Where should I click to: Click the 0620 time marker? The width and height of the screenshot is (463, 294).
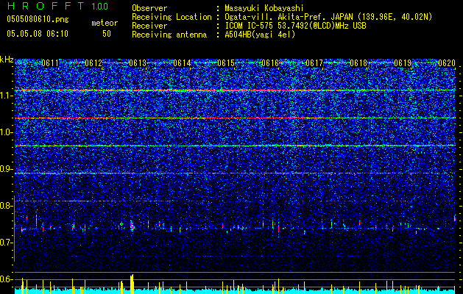pyautogui.click(x=447, y=63)
